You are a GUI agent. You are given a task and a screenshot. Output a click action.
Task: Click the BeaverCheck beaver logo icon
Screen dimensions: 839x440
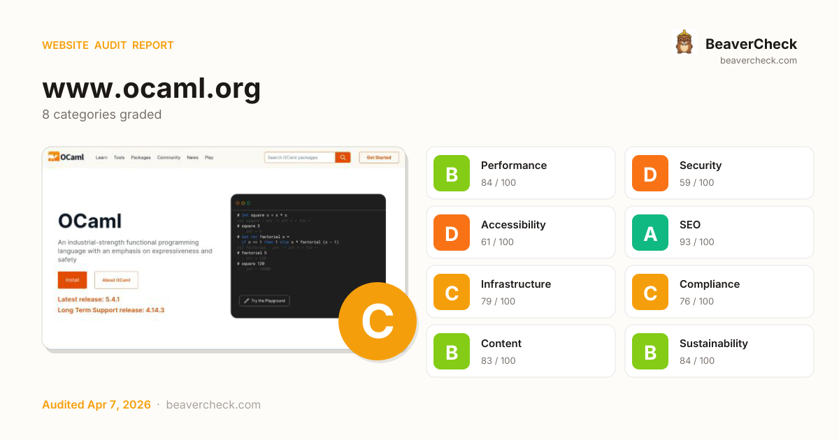click(684, 43)
